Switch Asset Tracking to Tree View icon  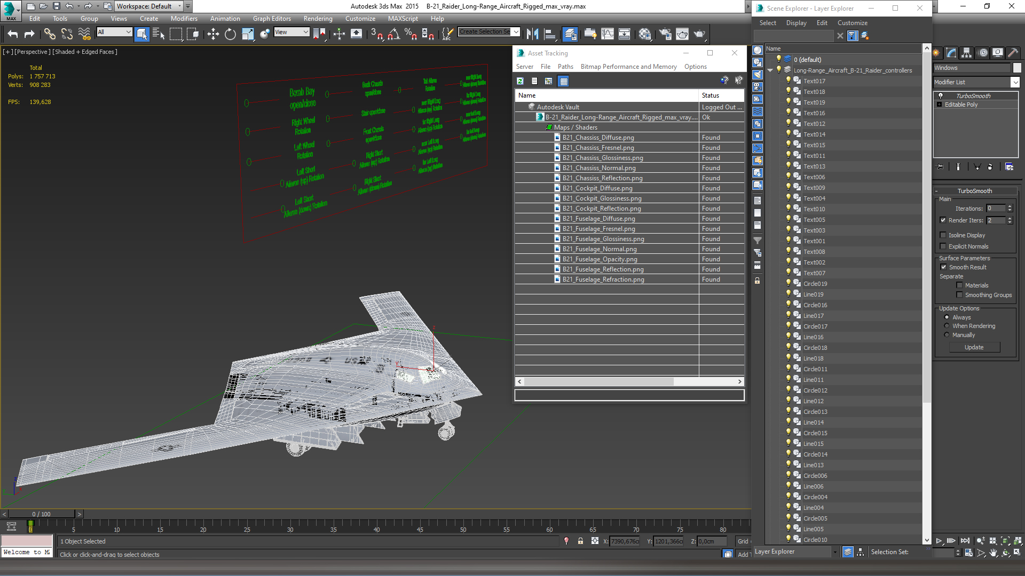coord(549,81)
